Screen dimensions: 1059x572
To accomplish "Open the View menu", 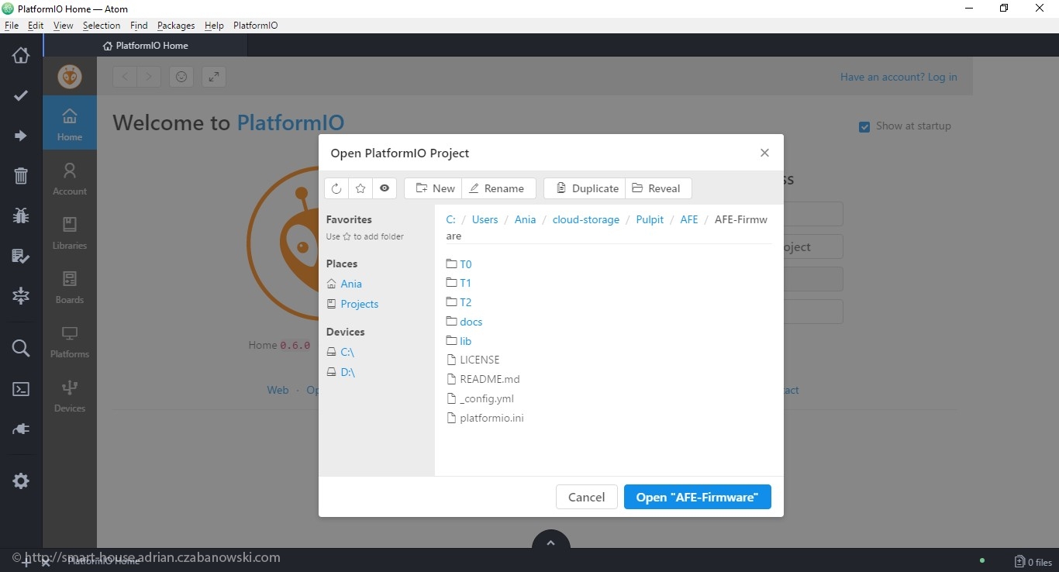I will coord(64,26).
